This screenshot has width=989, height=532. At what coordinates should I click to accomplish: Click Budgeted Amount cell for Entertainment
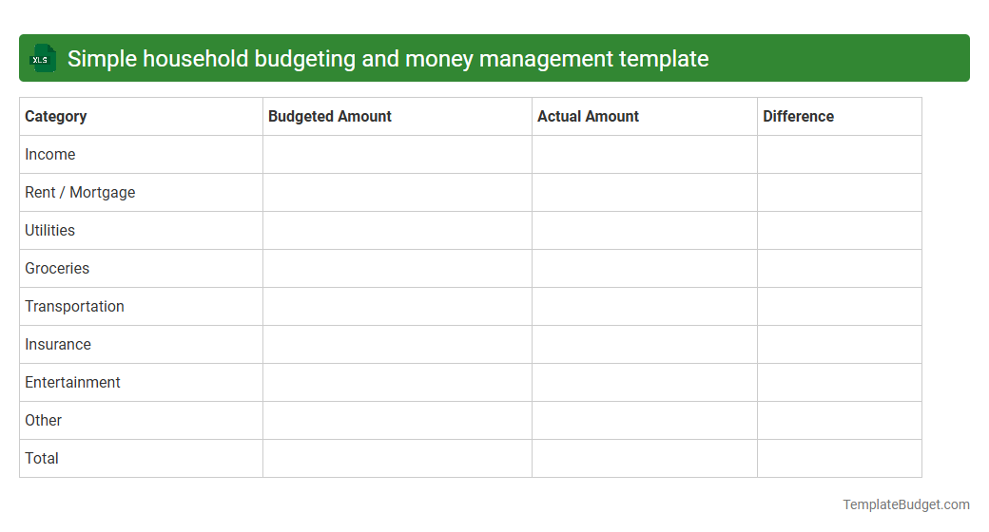(398, 382)
